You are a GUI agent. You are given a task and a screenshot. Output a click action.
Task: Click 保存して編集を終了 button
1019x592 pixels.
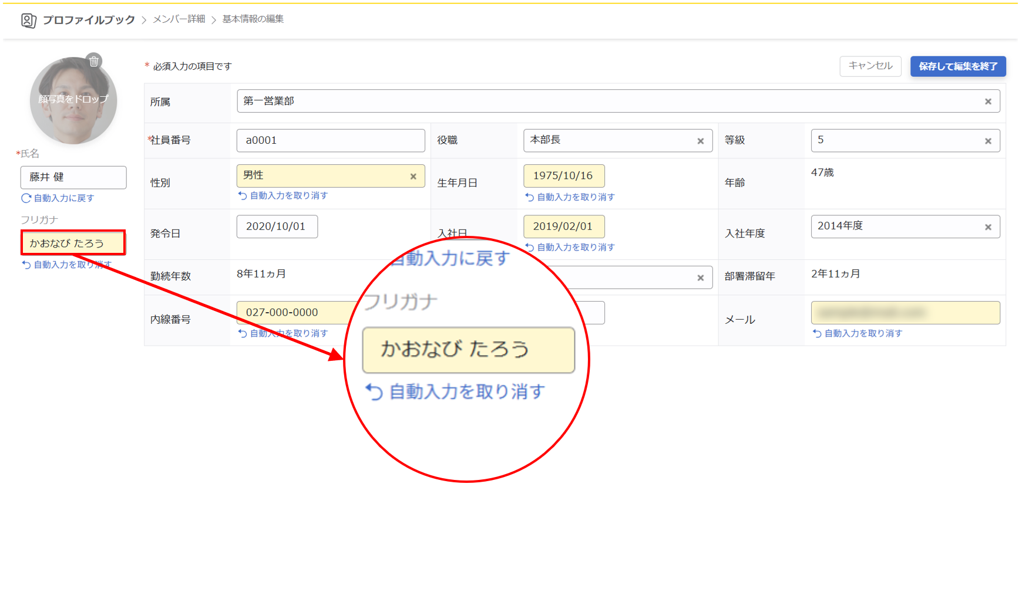click(x=957, y=66)
